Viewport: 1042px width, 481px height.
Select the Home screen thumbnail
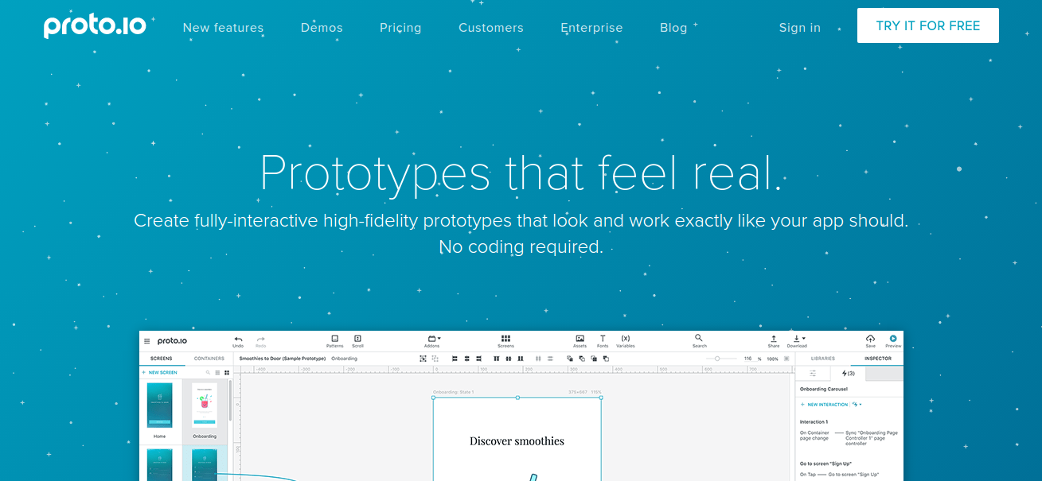click(x=160, y=406)
